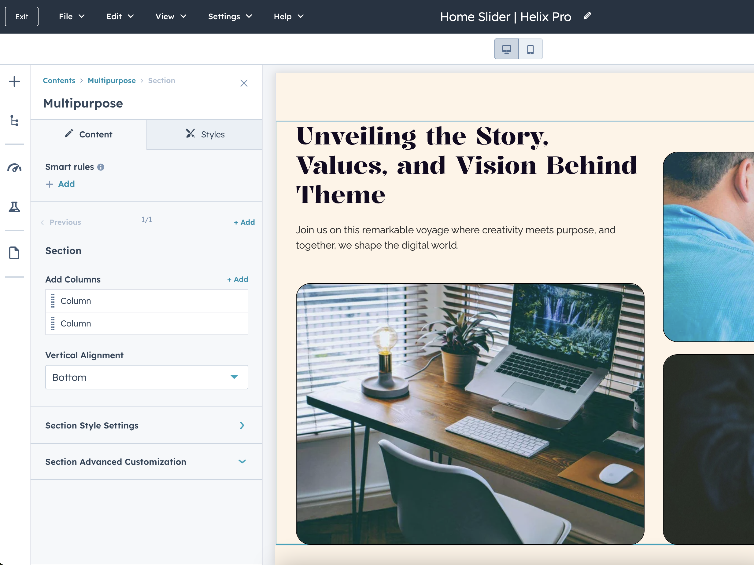
Task: Expand Section Style Settings
Action: tap(242, 425)
